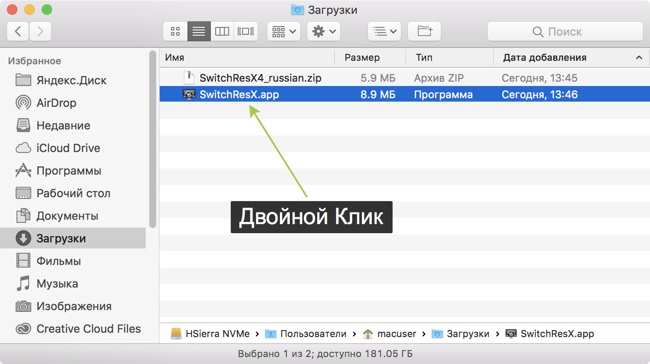650x364 pixels.
Task: Open Фильмы in the sidebar
Action: [x=73, y=261]
